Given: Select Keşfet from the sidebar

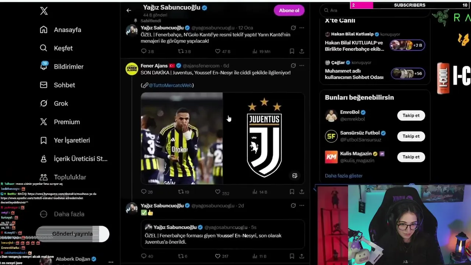Looking at the screenshot, I should point(56,48).
